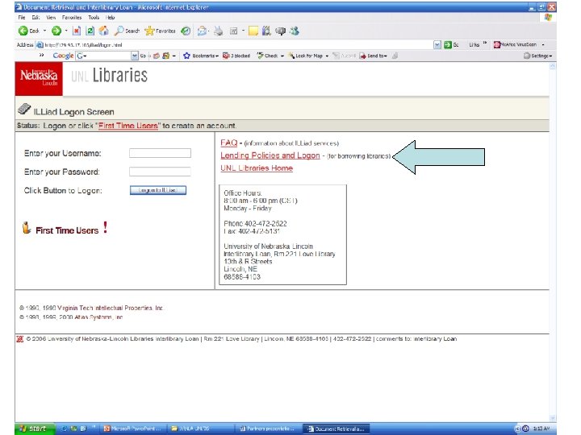Click the page icon beside address URL
This screenshot has width=581, height=435.
(40, 45)
